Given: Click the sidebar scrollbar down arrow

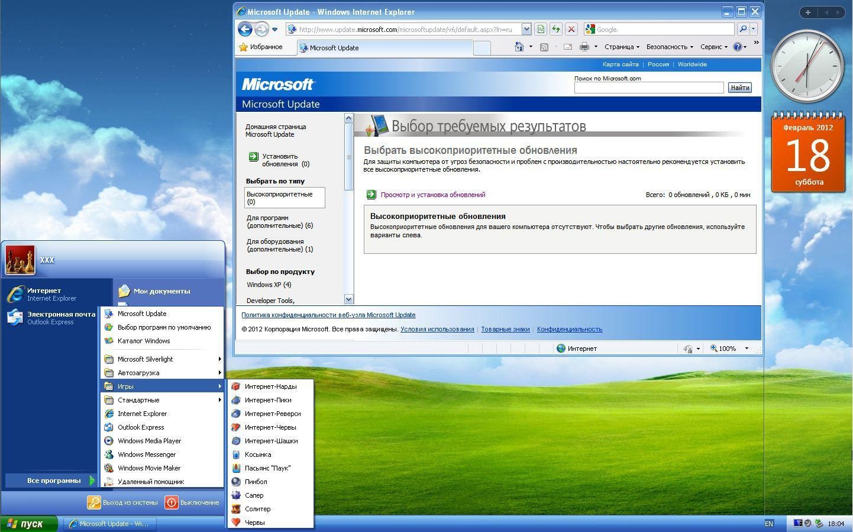Looking at the screenshot, I should (x=348, y=299).
